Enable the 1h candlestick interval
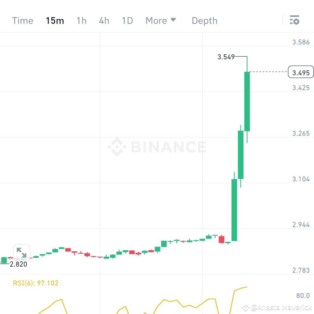 81,20
